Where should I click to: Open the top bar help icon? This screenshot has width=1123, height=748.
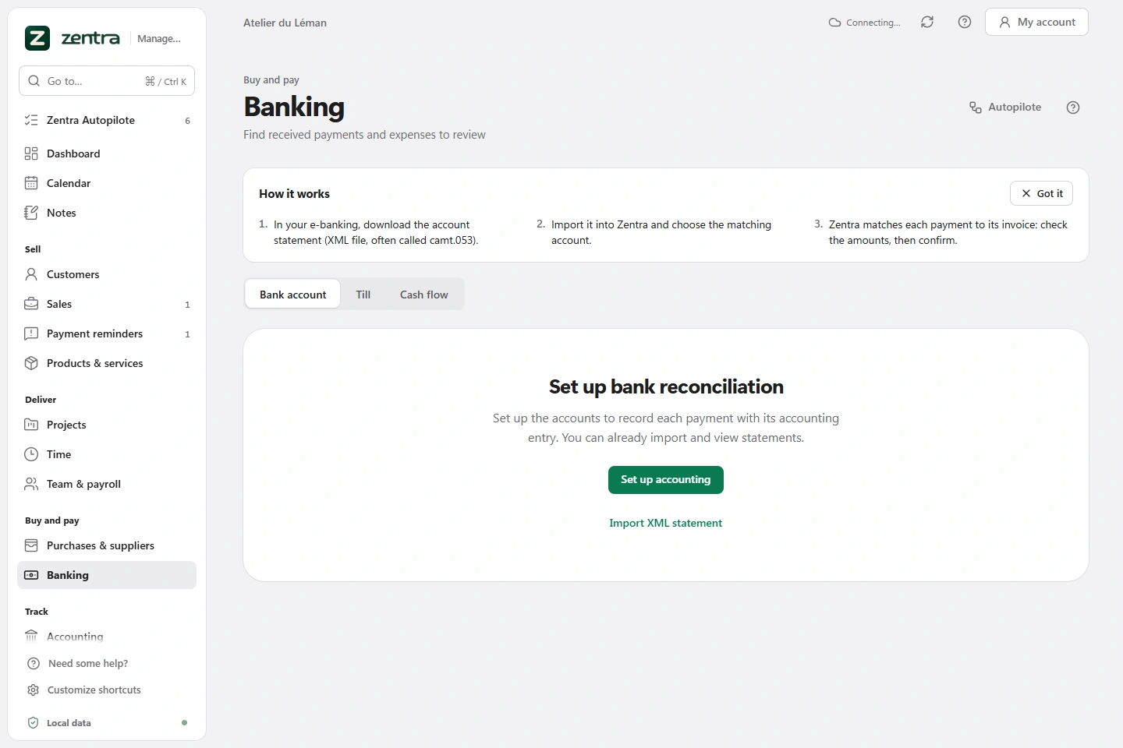(965, 22)
